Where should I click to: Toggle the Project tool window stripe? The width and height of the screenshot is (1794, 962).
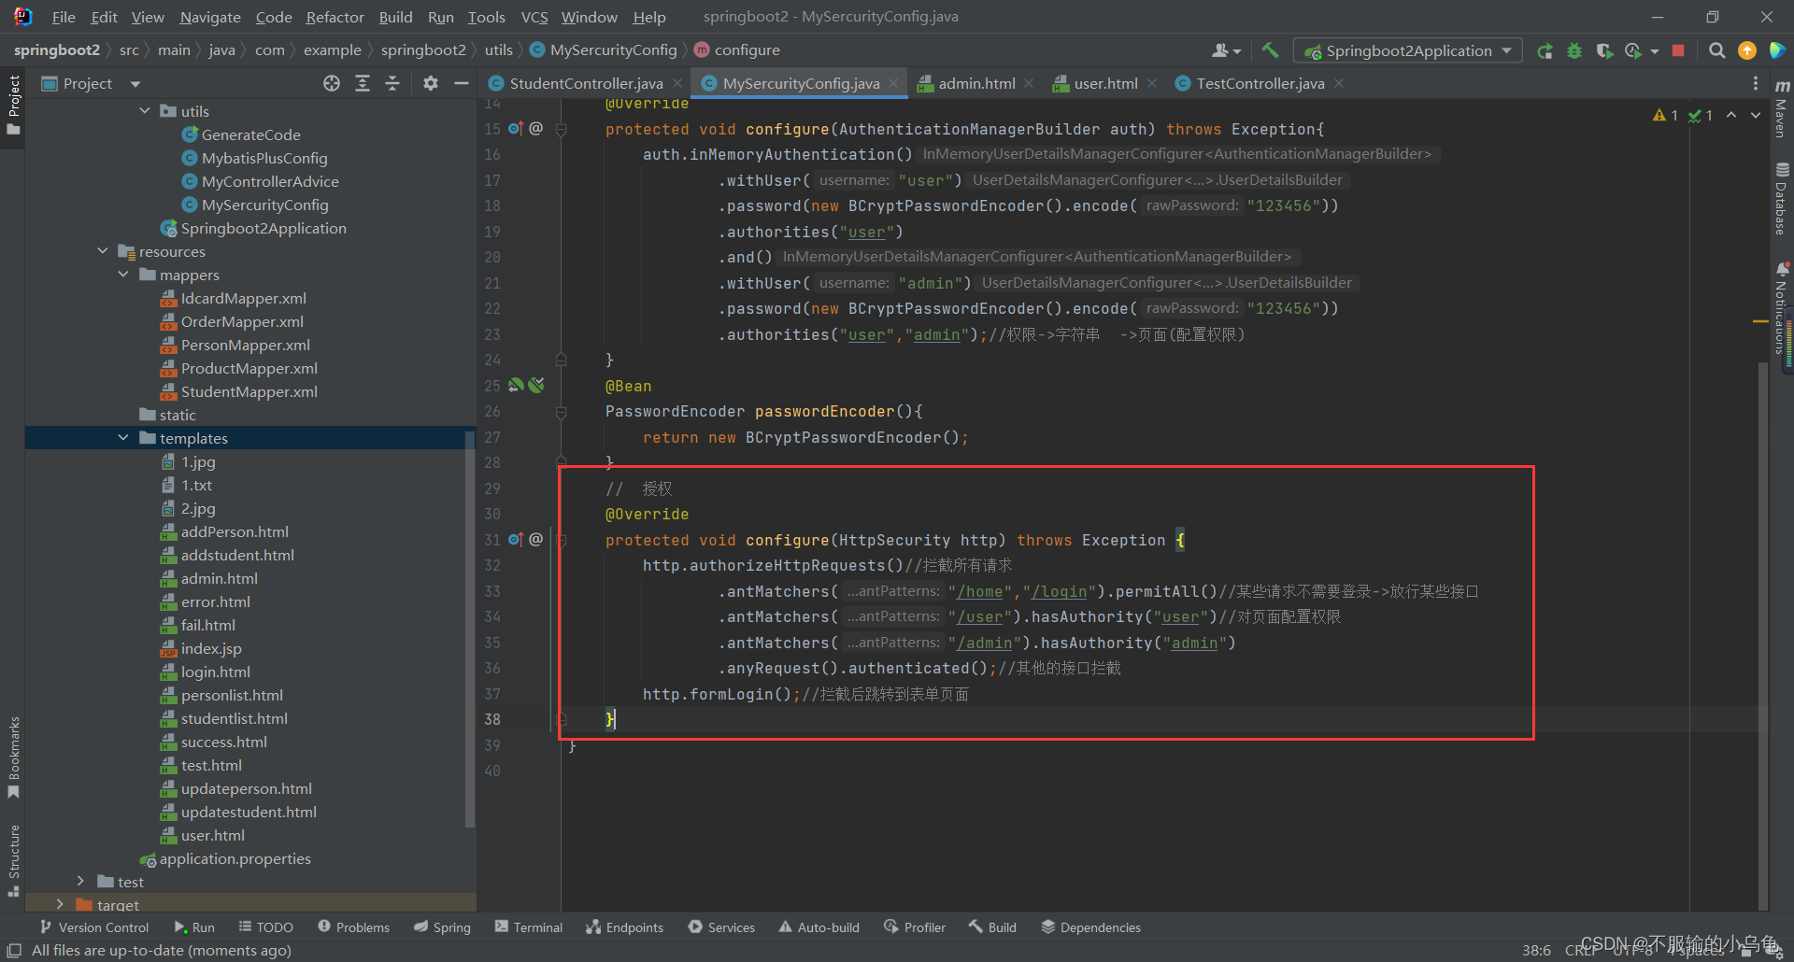tap(13, 105)
